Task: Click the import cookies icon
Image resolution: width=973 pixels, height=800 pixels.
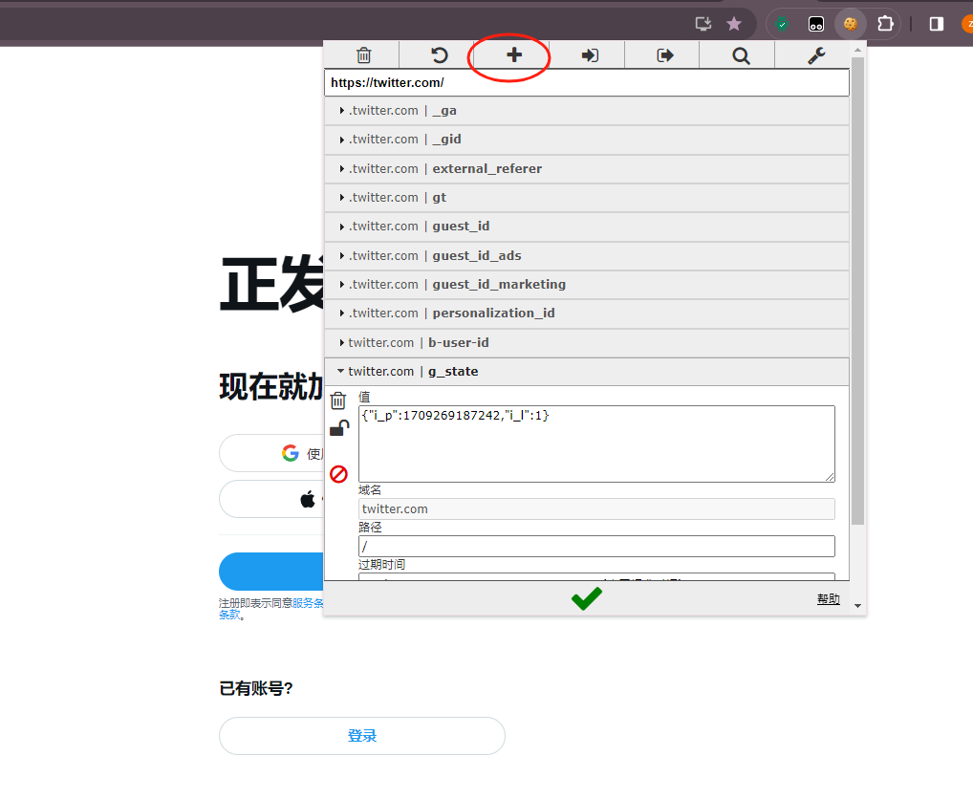Action: tap(590, 55)
